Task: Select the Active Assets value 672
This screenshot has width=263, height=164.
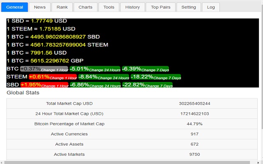Action: pos(194,144)
